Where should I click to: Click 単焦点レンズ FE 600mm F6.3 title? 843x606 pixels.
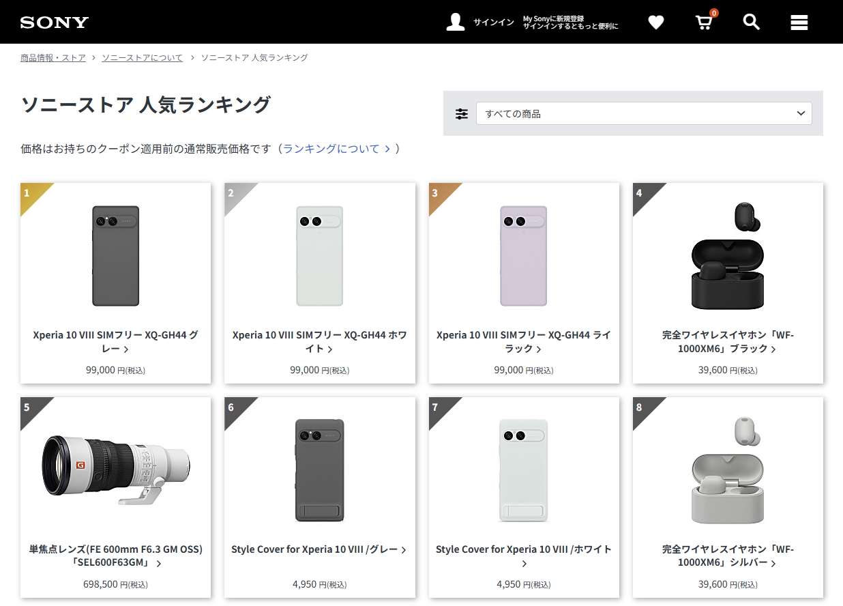point(115,556)
